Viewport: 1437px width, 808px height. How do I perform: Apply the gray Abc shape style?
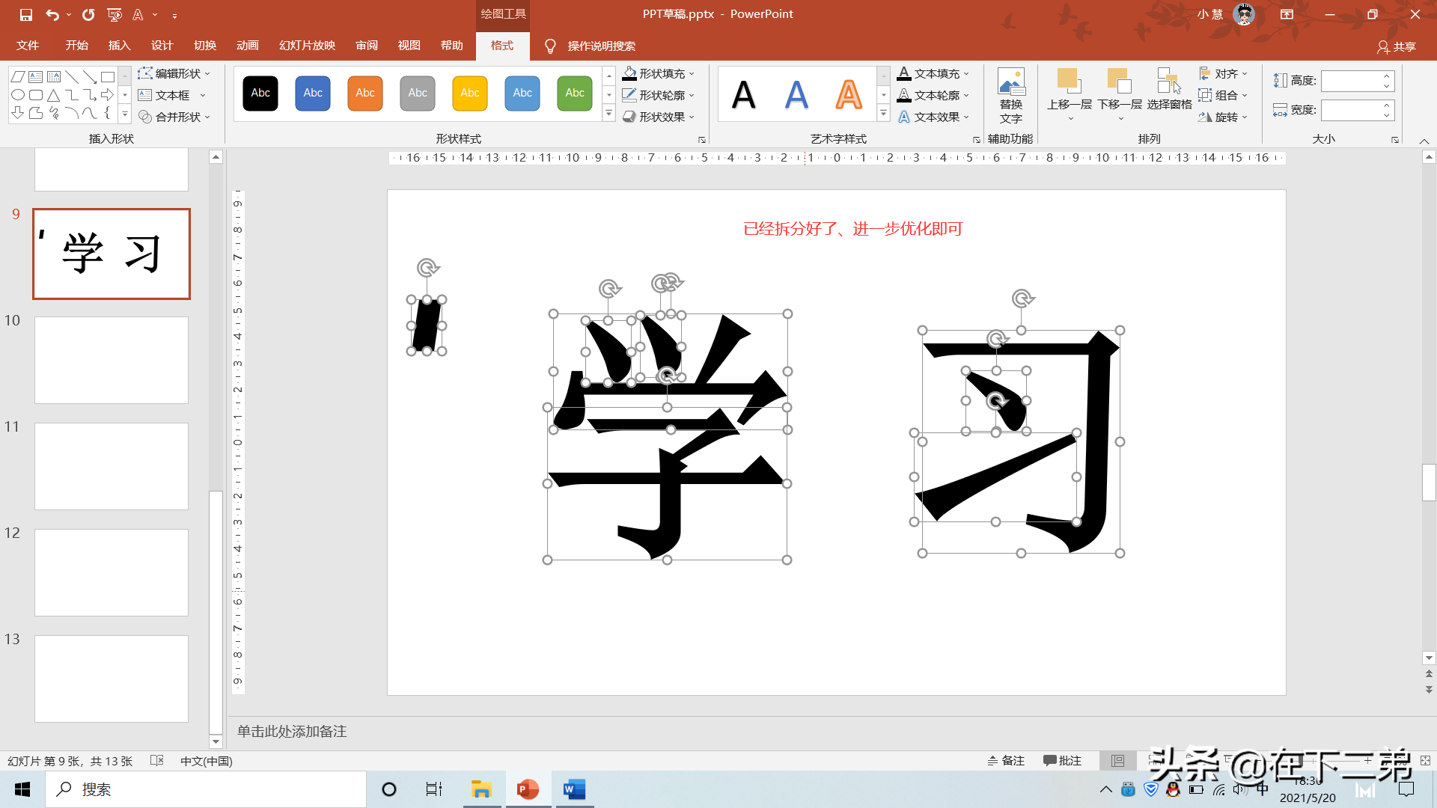418,94
